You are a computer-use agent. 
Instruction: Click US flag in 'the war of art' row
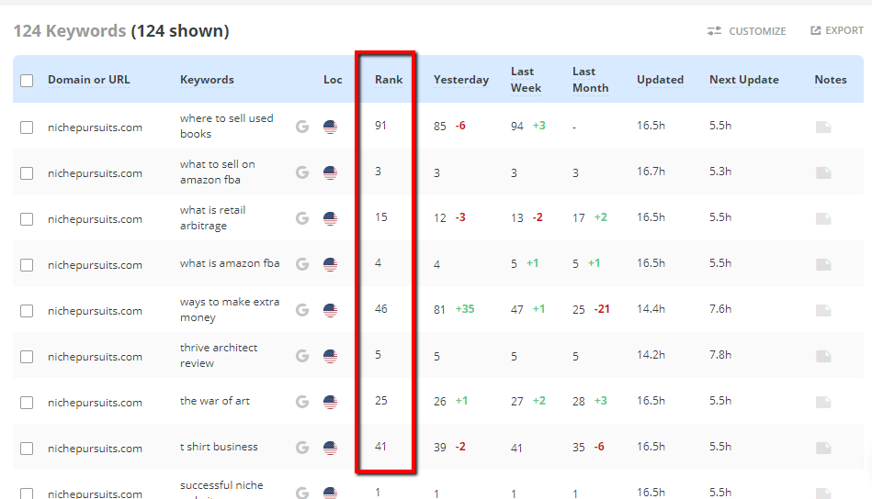coord(331,401)
